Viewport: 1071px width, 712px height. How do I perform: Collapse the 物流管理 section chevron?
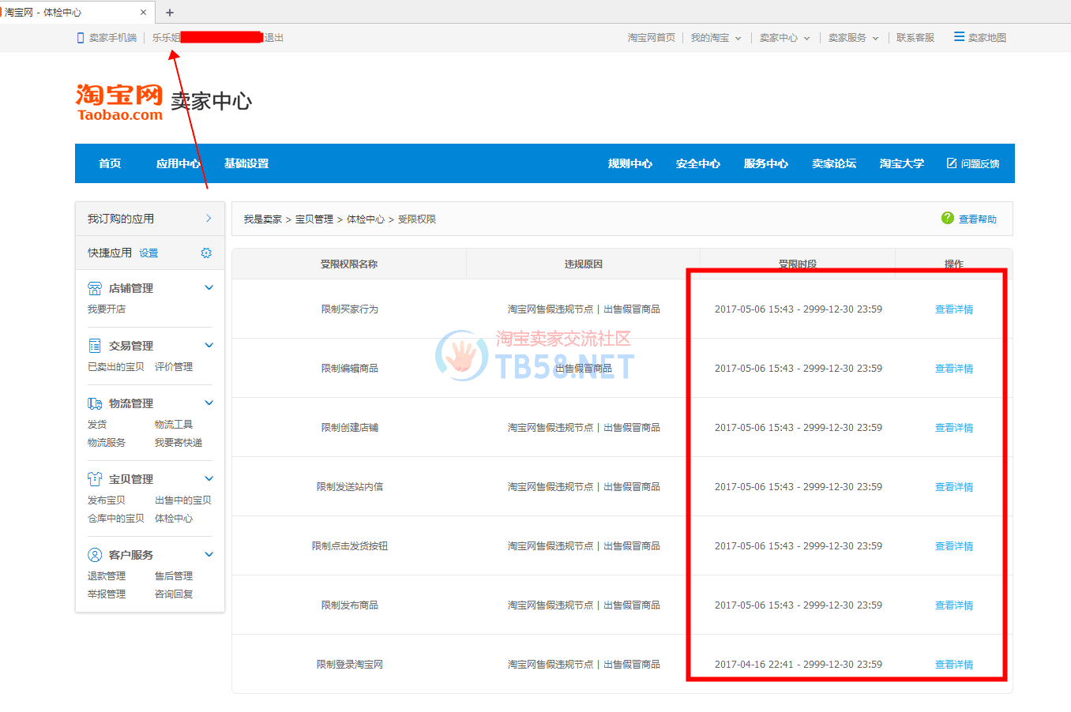coord(209,403)
